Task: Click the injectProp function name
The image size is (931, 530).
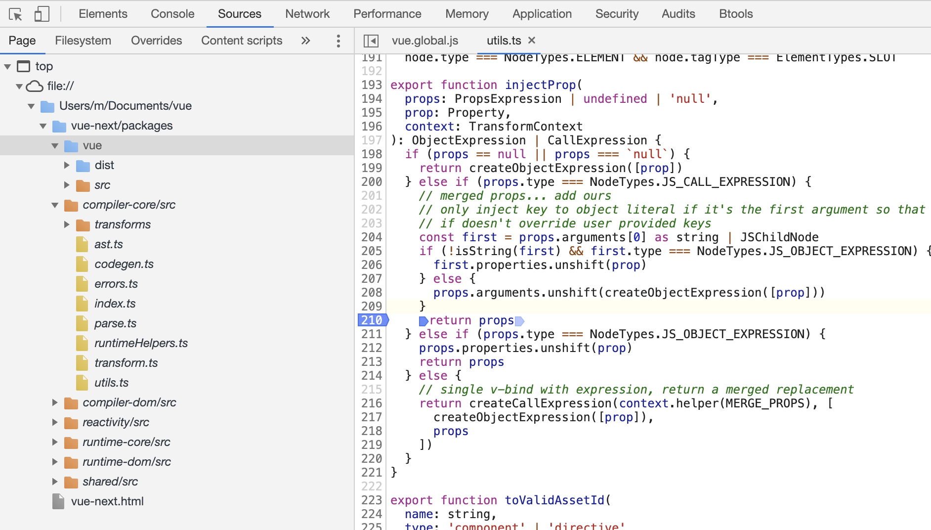Action: click(540, 85)
